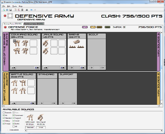The image size is (165, 134).
Task: Click the Open folder toolbar icon
Action: click(7, 10)
